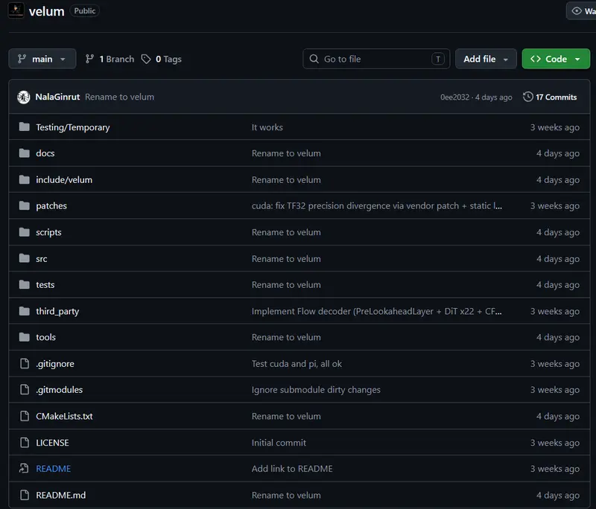View the 0 Tags page
The image size is (596, 509).
pyautogui.click(x=162, y=59)
